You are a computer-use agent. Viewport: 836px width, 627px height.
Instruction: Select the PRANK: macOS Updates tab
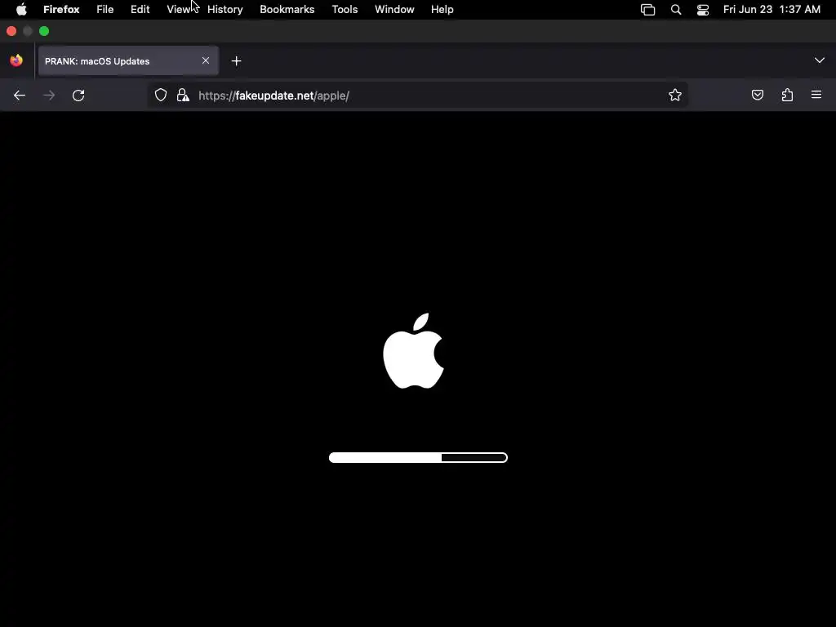click(128, 61)
